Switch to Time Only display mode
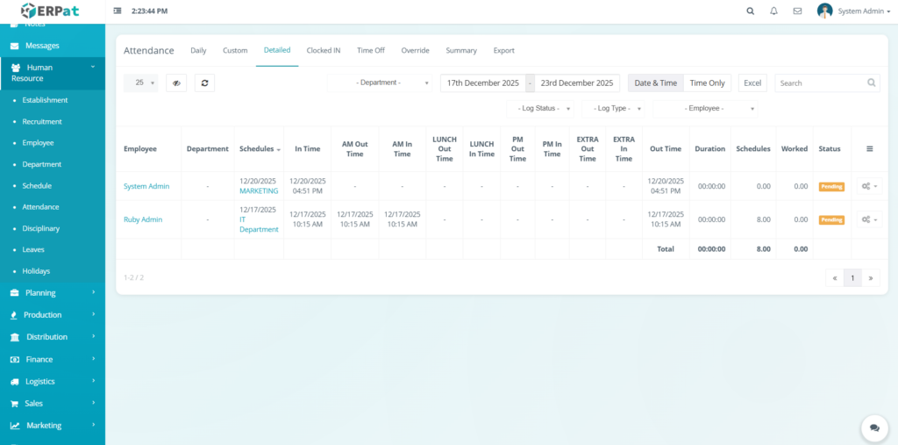This screenshot has height=445, width=898. (707, 83)
